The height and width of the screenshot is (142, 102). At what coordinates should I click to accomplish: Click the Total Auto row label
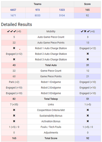pyautogui.click(x=51, y=65)
